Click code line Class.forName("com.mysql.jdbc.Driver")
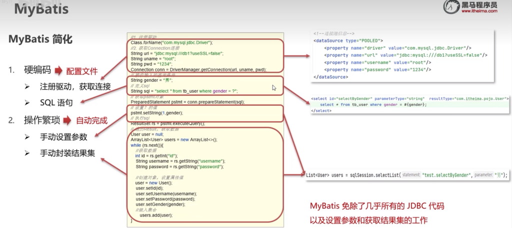Image resolution: width=512 pixels, height=228 pixels. [172, 43]
